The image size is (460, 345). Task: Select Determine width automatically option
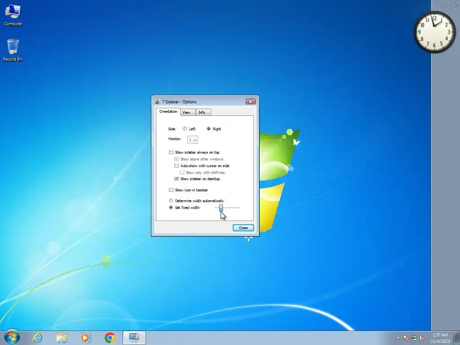[x=171, y=201]
